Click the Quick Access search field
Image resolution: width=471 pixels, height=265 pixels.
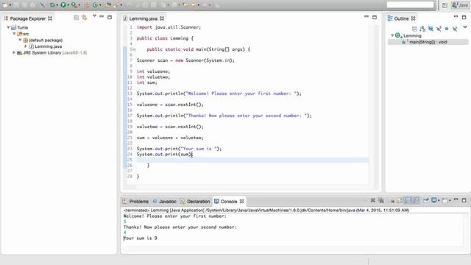[411, 5]
